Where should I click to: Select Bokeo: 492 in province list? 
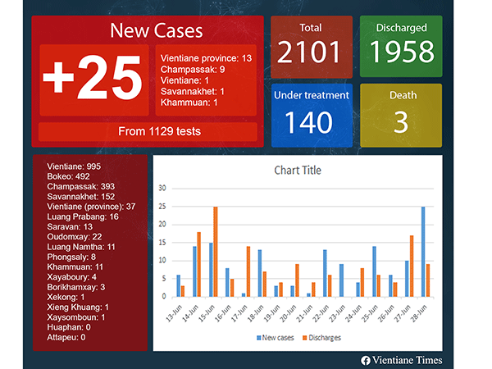coord(68,175)
